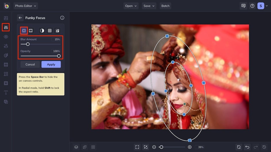The width and height of the screenshot is (271, 152).
Task: Open the Text tool sidebar icon
Action: click(x=6, y=92)
